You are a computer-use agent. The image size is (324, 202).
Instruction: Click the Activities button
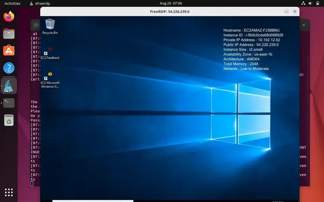12,3
